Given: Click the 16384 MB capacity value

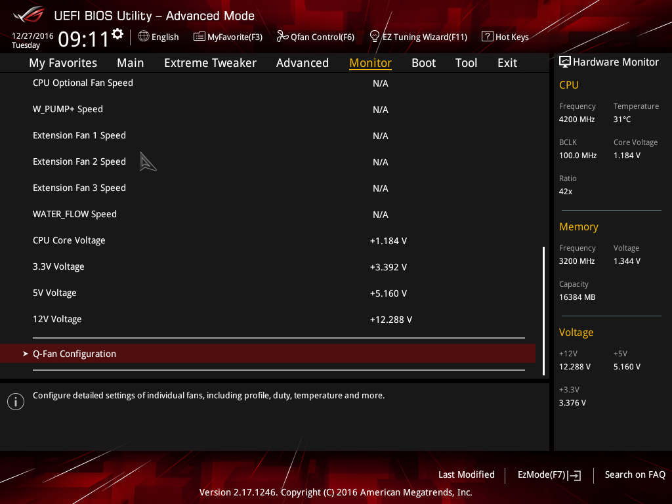Looking at the screenshot, I should (x=577, y=297).
